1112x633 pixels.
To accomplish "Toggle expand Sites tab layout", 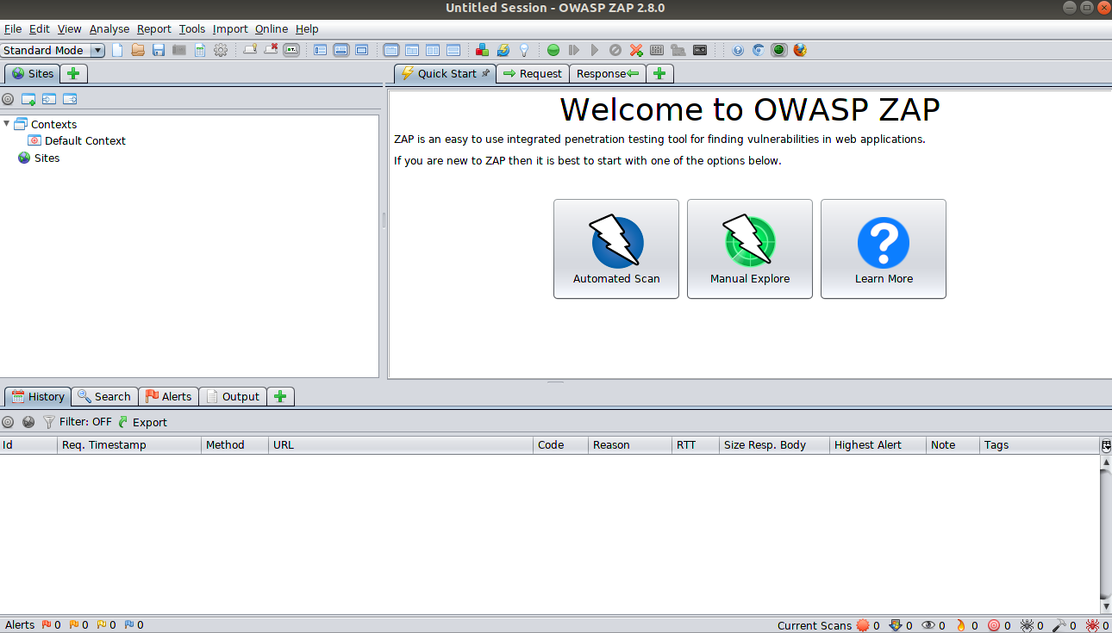I will tap(321, 50).
